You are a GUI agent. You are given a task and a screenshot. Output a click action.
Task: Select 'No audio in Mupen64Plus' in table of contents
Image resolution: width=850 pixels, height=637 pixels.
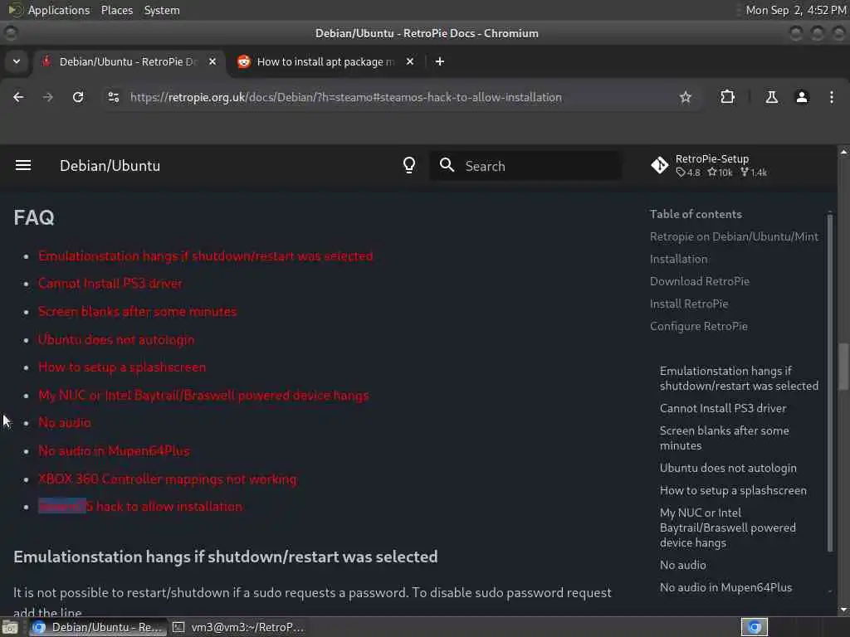coord(725,588)
